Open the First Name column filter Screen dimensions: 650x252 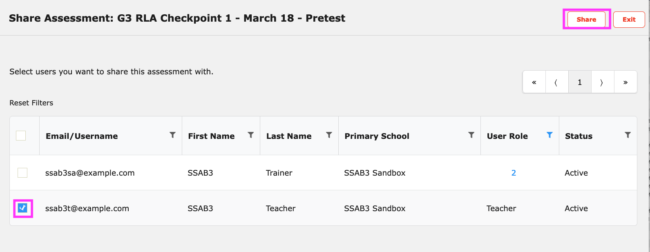coord(250,135)
